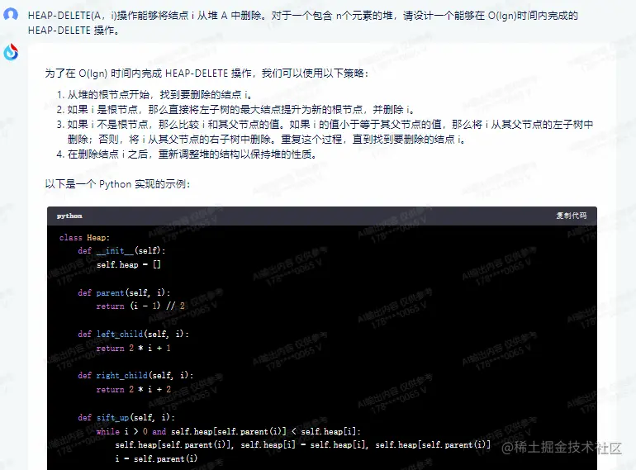Screen dimensions: 636x470
Task: Click the code line i = self.parent(i)
Action: click(156, 458)
